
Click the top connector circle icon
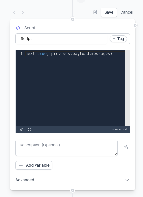coord(73,19)
